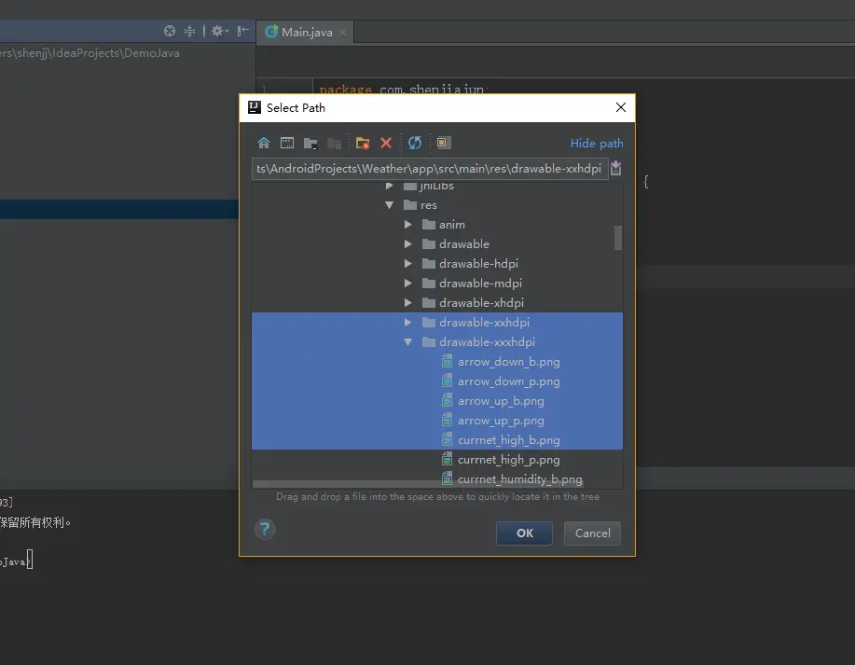The image size is (855, 665).
Task: Toggle show hidden files and directories
Action: point(444,143)
